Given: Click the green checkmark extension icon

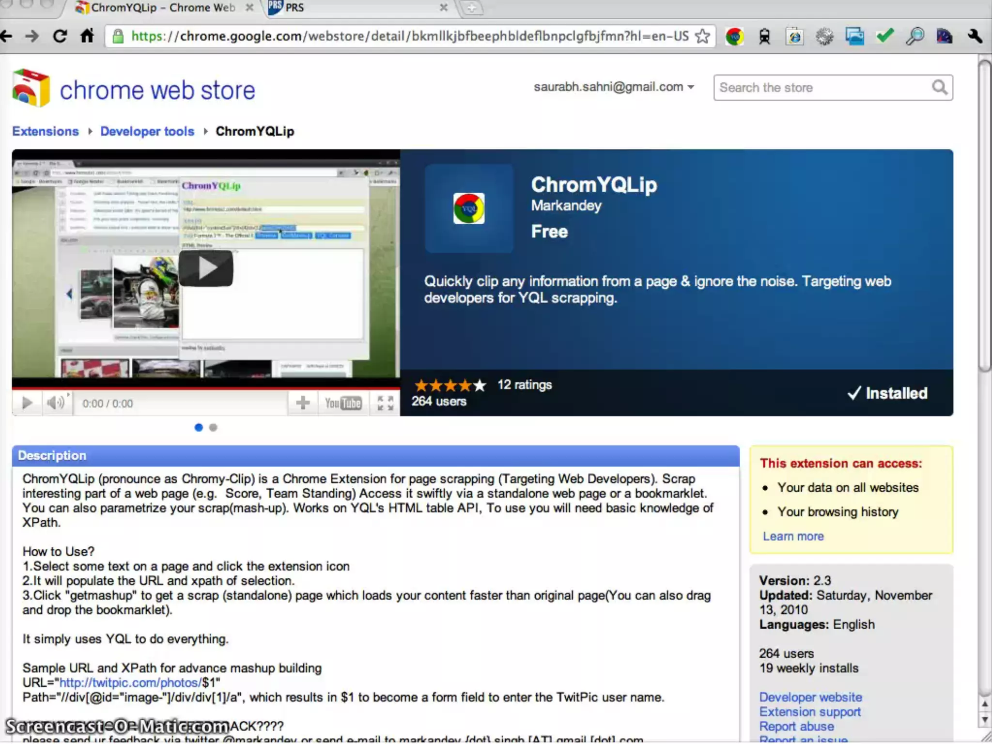Looking at the screenshot, I should tap(884, 35).
